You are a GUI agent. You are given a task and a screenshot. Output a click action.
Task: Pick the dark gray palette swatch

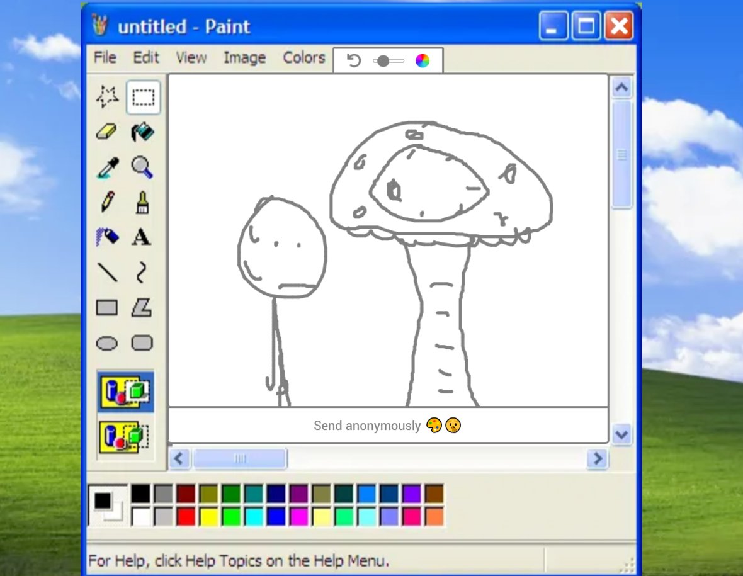click(x=164, y=494)
